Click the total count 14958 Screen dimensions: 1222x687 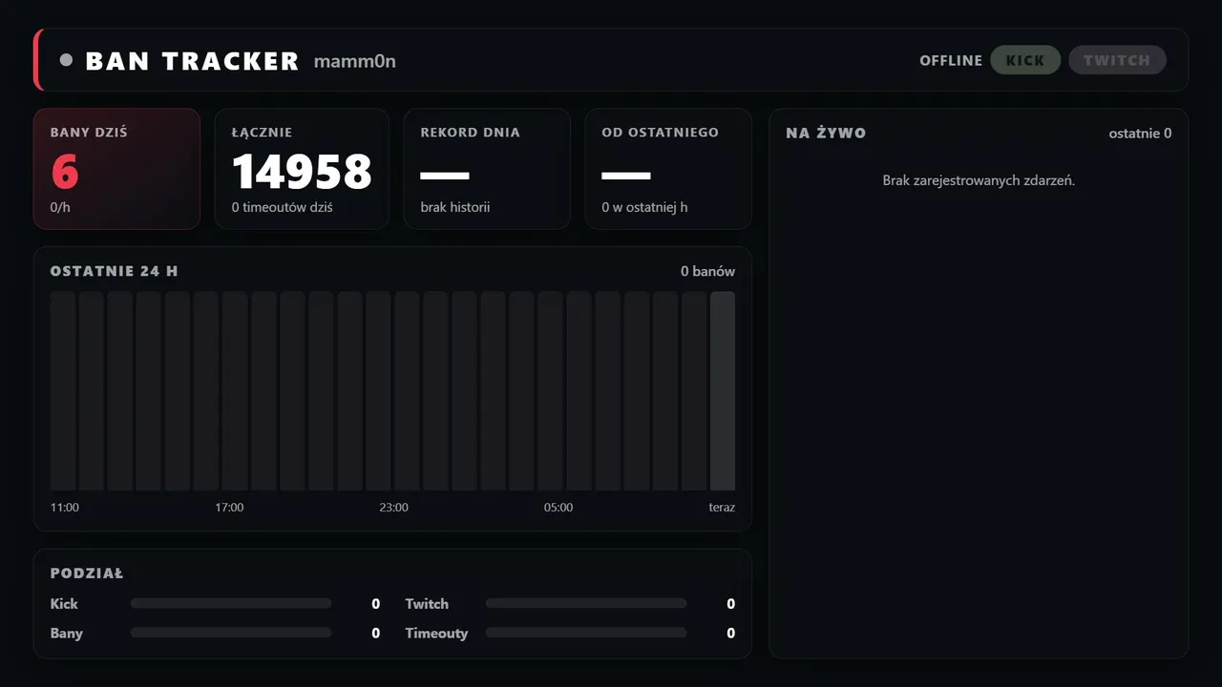pyautogui.click(x=302, y=172)
